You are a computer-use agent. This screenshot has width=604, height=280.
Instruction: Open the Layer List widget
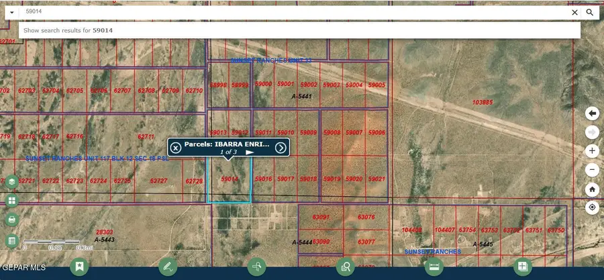coord(11,181)
